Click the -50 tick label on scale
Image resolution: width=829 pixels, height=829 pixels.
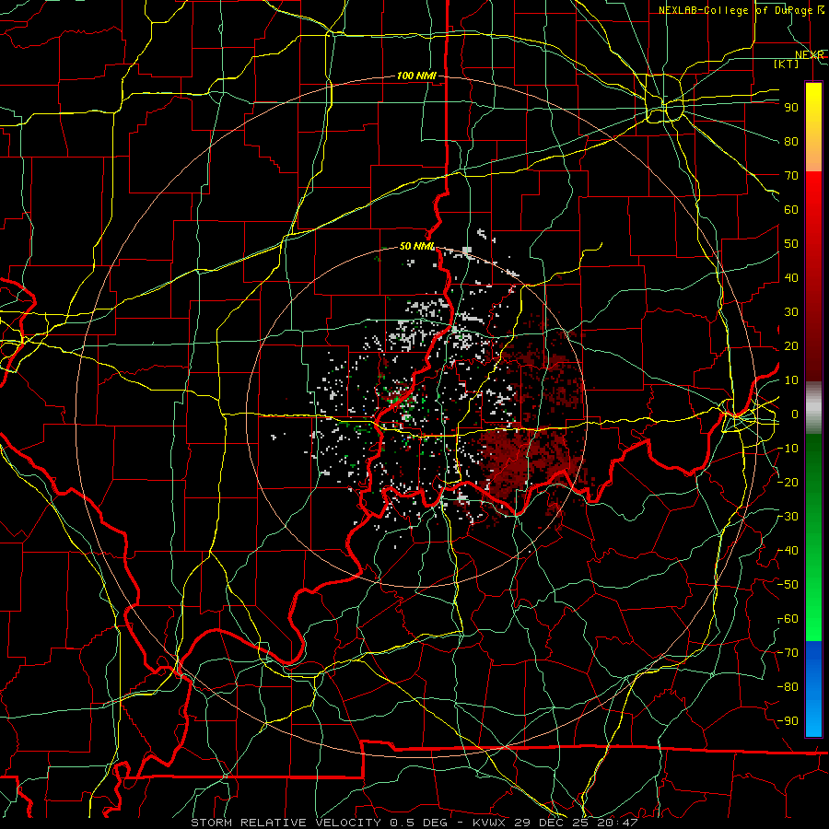click(788, 585)
